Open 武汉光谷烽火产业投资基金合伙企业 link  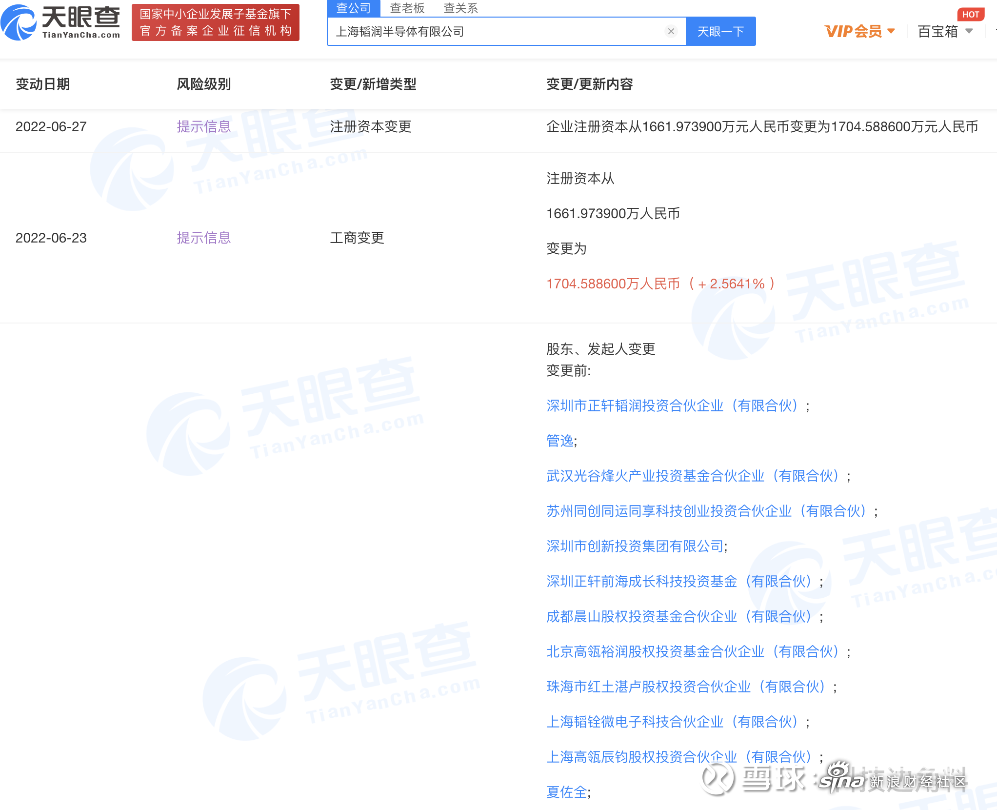(693, 476)
